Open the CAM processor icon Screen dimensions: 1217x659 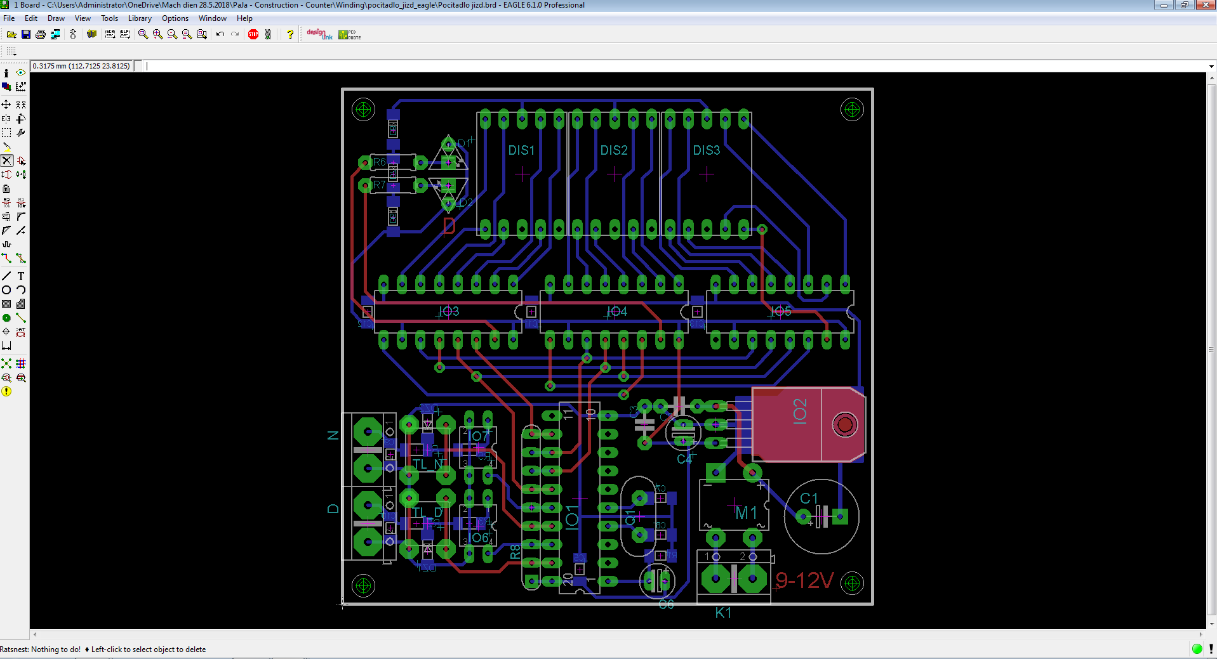(x=55, y=34)
